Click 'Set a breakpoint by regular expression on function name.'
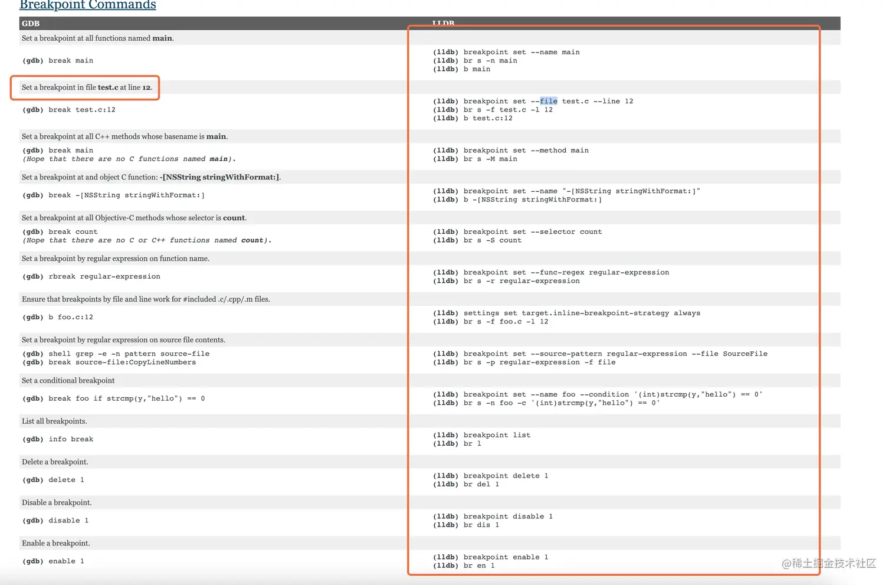The image size is (892, 585). pos(116,259)
